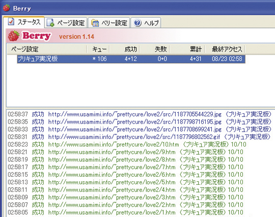Select the プリキュア実況板 row

pyautogui.click(x=131, y=59)
